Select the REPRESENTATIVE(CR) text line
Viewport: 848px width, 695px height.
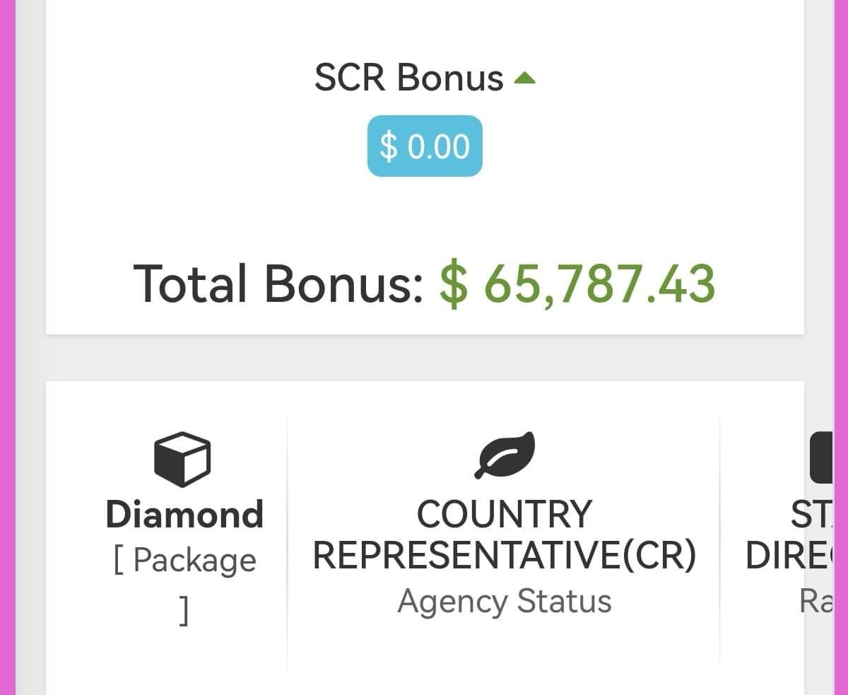(x=504, y=556)
